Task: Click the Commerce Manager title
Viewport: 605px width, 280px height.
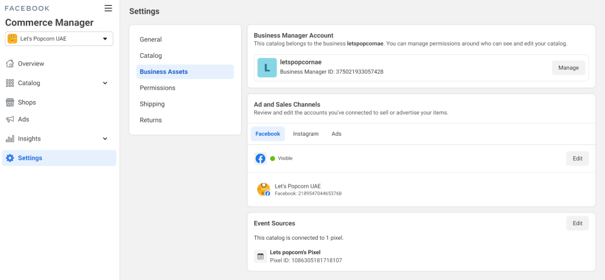Action: point(50,22)
